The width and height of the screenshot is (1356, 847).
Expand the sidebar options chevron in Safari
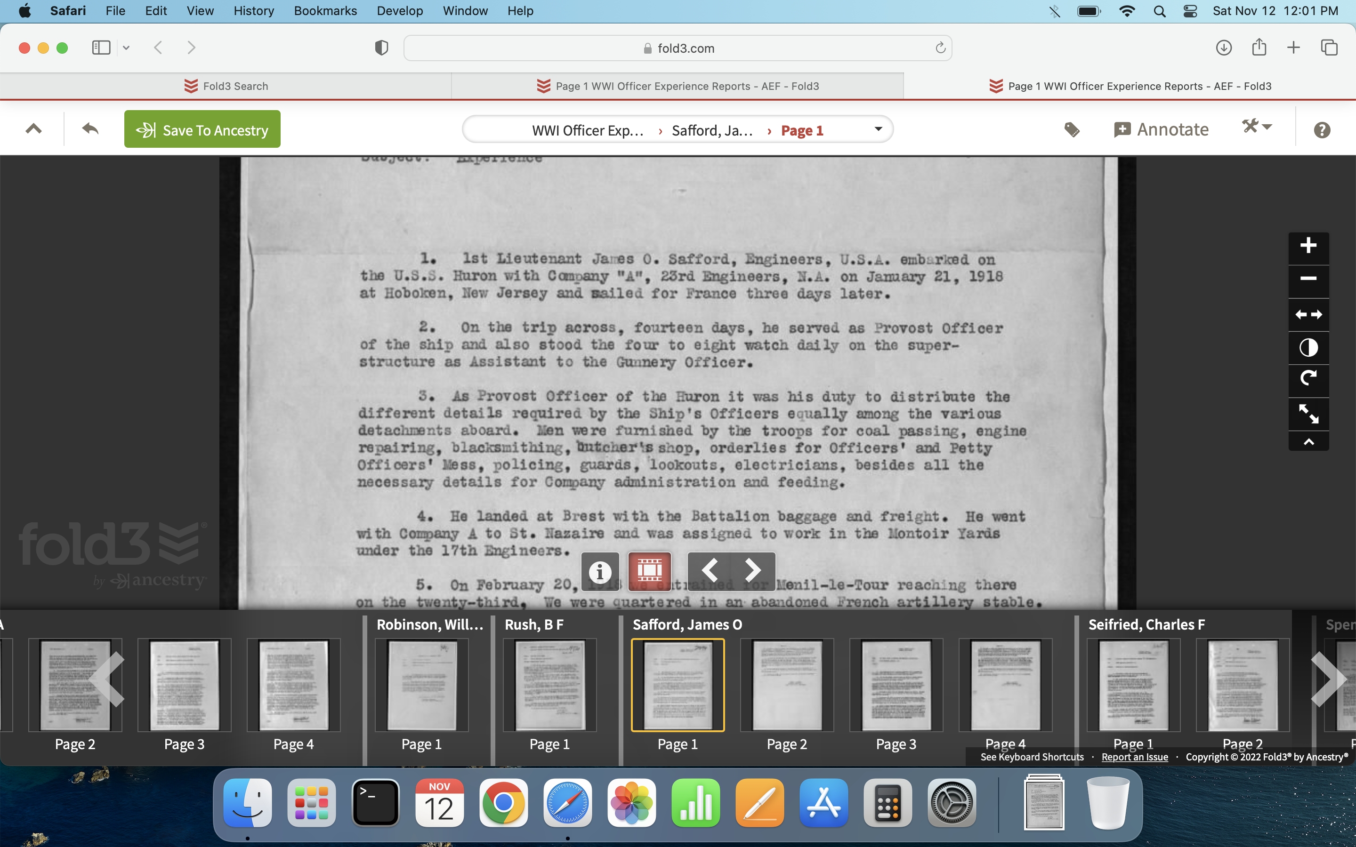point(126,48)
